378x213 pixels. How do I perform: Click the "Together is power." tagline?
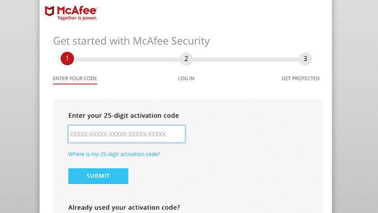tap(77, 18)
